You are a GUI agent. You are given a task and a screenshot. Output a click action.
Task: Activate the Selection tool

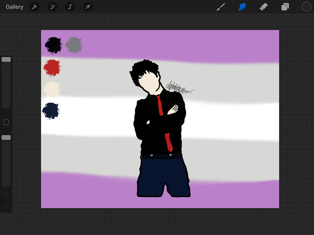pos(70,7)
